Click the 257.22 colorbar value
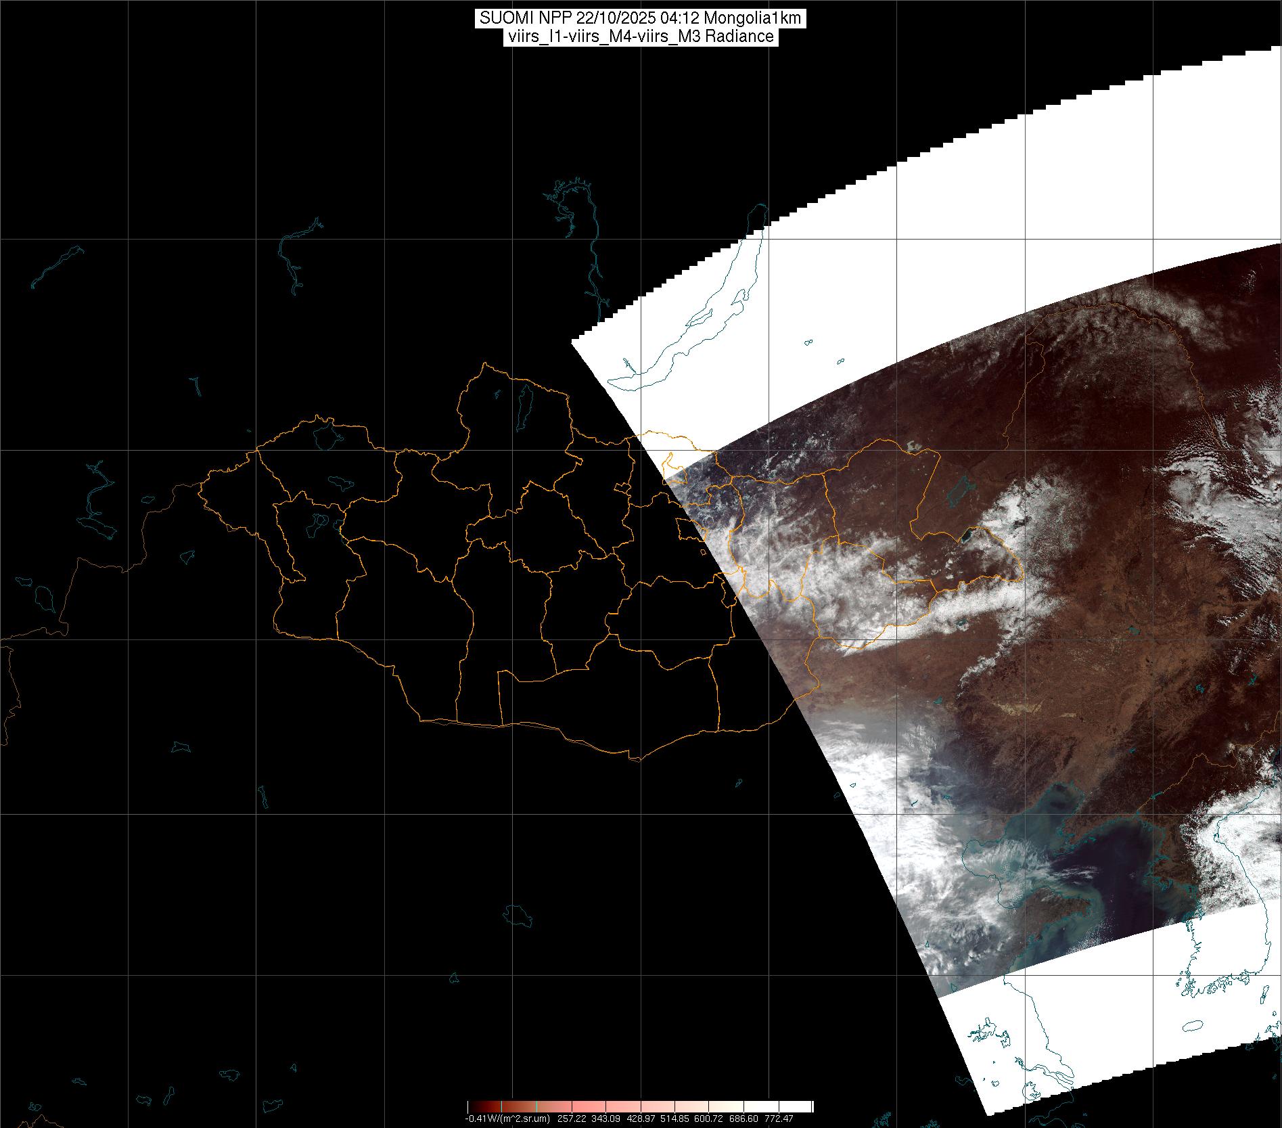The height and width of the screenshot is (1128, 1282). [x=570, y=1119]
